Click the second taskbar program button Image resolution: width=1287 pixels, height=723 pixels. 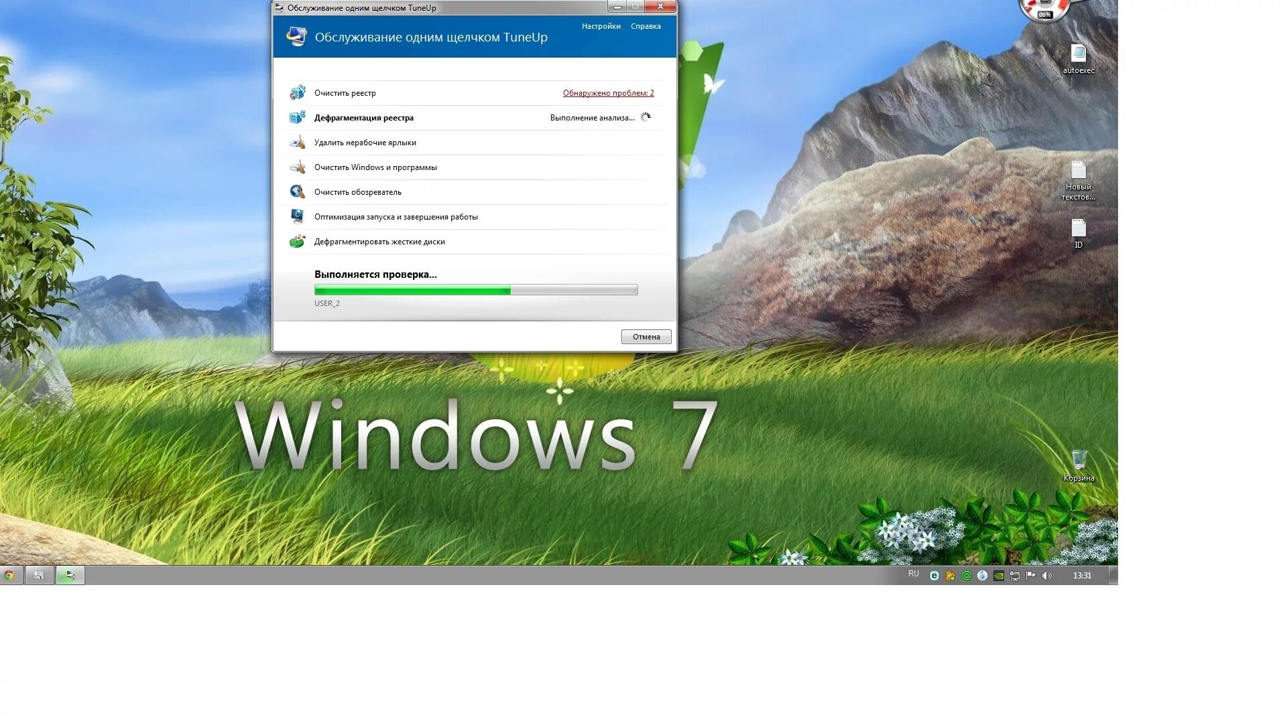point(39,575)
